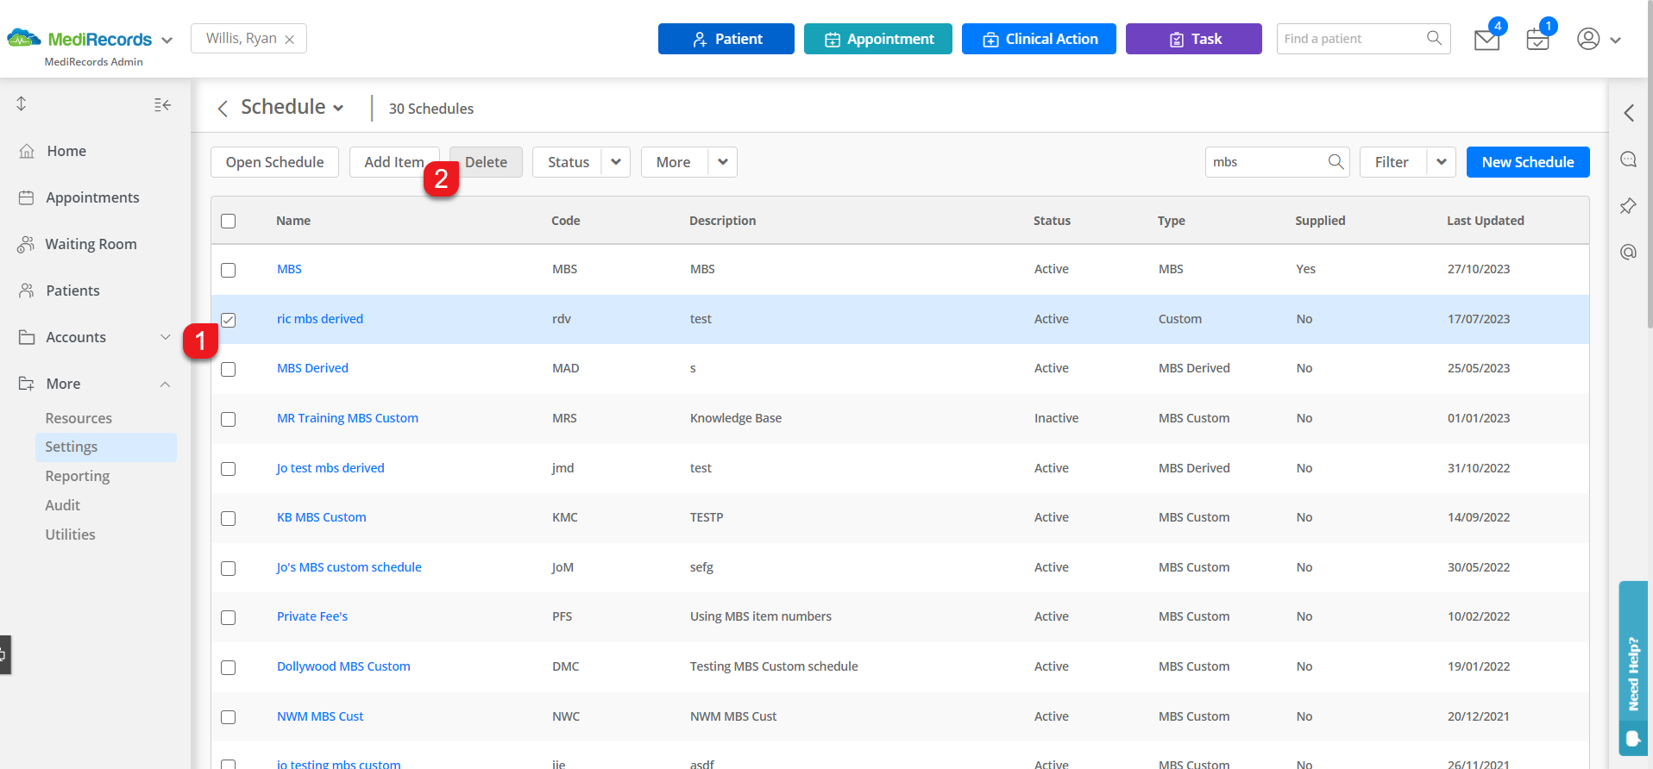Click the New Schedule button
Viewport: 1653px width, 769px height.
pyautogui.click(x=1528, y=162)
